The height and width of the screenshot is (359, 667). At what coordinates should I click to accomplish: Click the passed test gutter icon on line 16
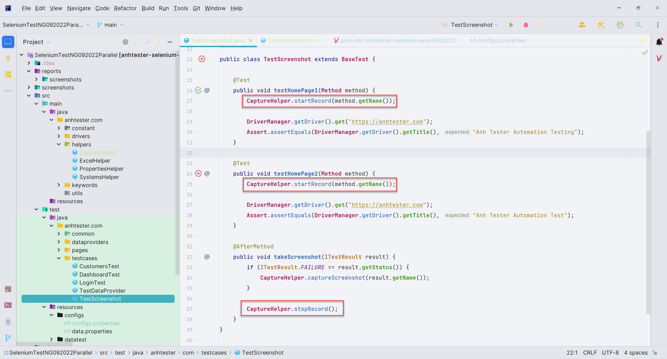199,90
